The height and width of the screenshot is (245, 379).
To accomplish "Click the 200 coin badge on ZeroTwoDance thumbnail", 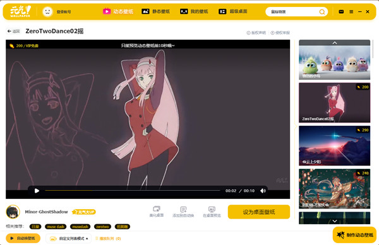I will click(x=363, y=87).
